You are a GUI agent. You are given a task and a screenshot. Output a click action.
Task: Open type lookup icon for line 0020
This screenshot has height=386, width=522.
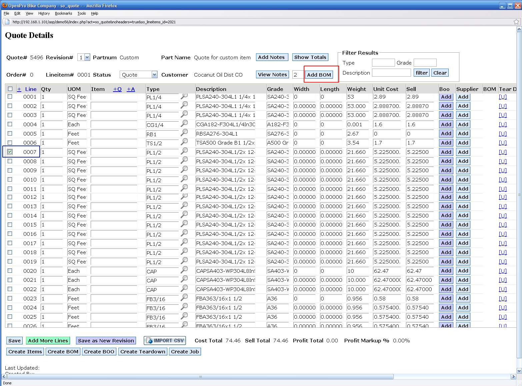coord(184,270)
